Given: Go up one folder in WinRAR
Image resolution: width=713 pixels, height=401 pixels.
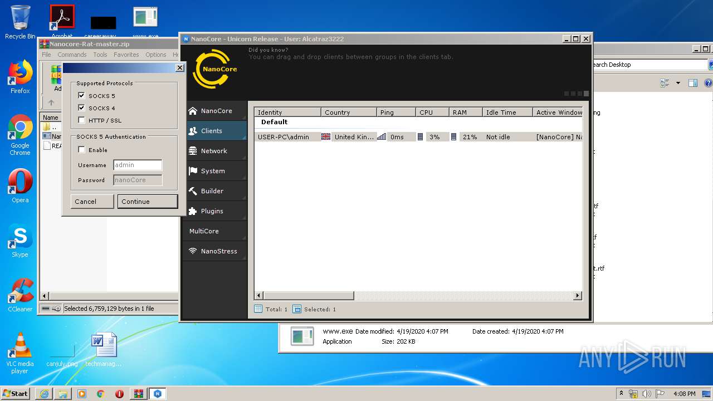Looking at the screenshot, I should click(x=51, y=102).
